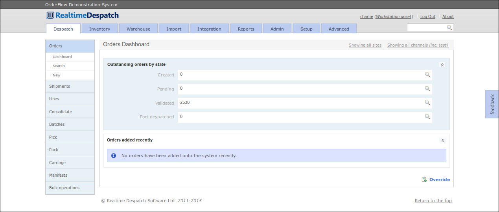This screenshot has width=499, height=212.
Task: Go to Manifests in the sidebar
Action: pos(70,175)
